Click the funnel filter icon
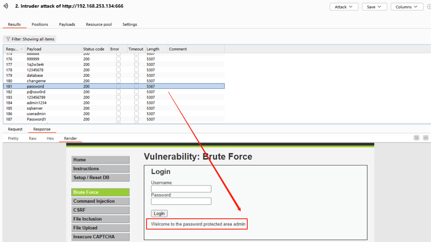The image size is (431, 242). tap(8, 39)
